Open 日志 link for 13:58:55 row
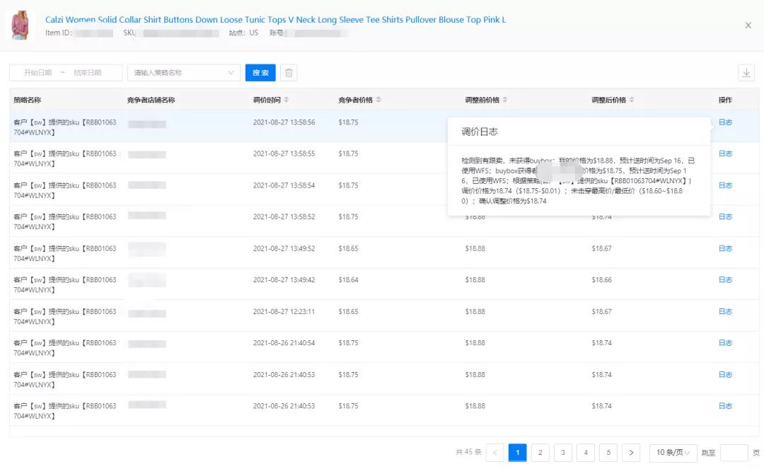 (x=725, y=154)
